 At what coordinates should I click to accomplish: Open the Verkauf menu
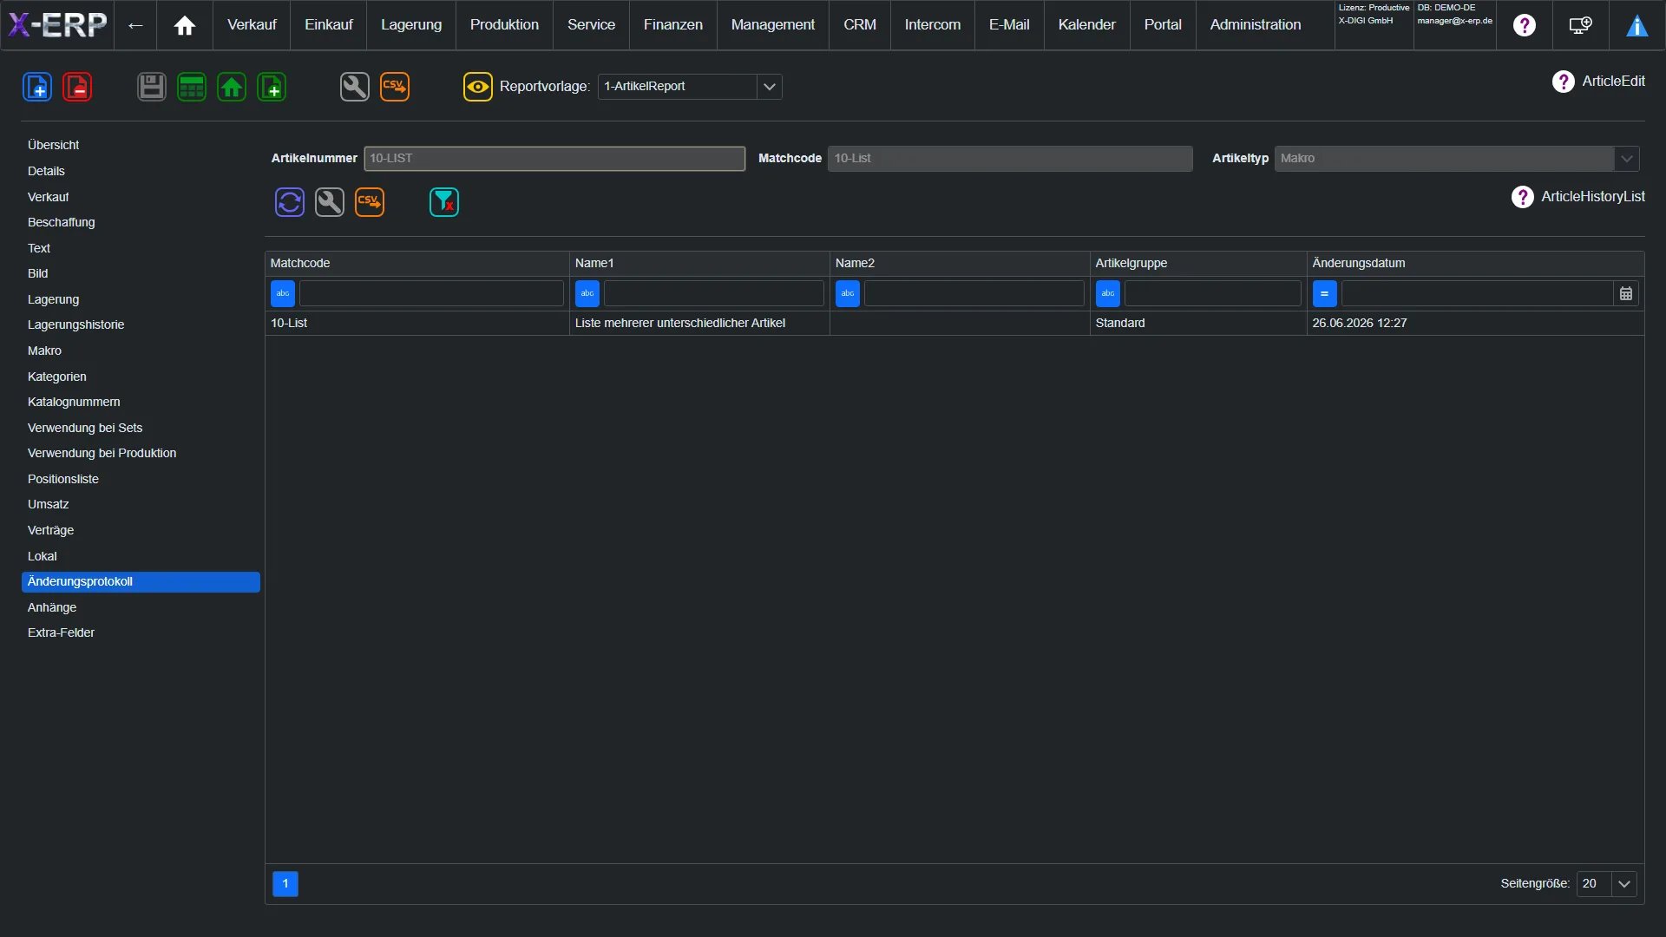(x=252, y=25)
